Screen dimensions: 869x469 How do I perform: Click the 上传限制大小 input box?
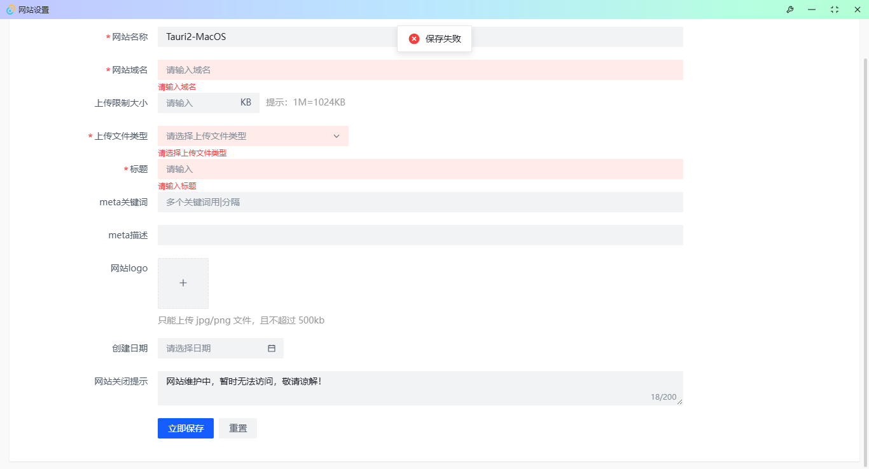209,103
